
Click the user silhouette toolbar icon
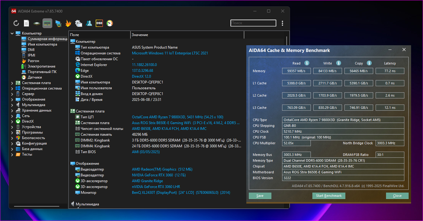[89, 23]
